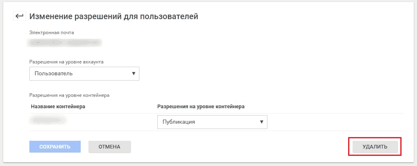Click the blurred email address field
Viewport: 417px width, 166px height.
(64, 43)
